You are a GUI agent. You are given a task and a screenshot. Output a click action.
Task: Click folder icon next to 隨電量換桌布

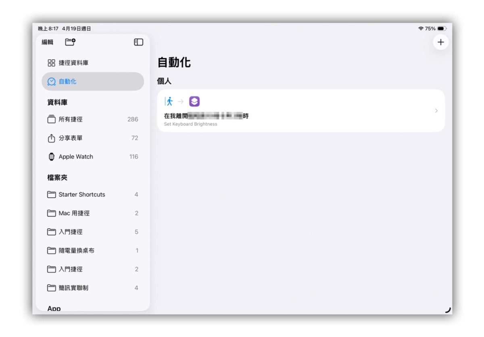[51, 250]
